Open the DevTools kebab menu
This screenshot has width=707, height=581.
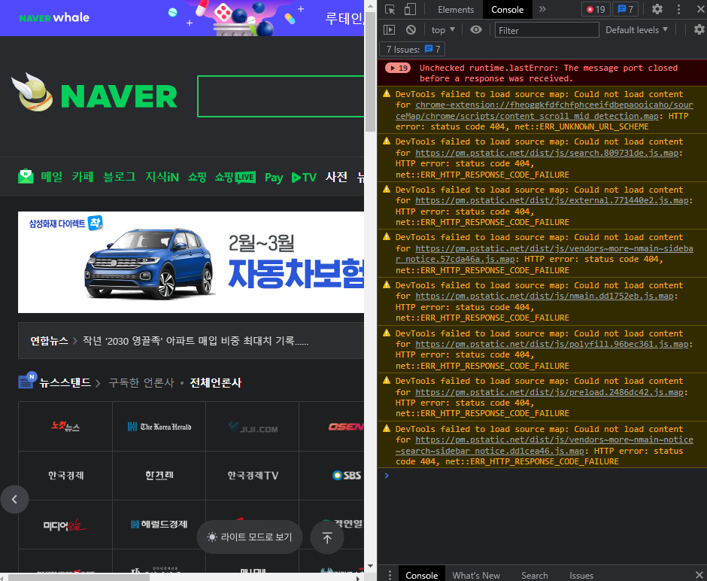click(680, 10)
